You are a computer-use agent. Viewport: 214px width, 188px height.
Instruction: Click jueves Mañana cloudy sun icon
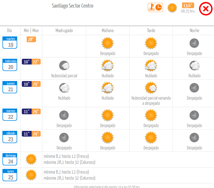pos(108,88)
